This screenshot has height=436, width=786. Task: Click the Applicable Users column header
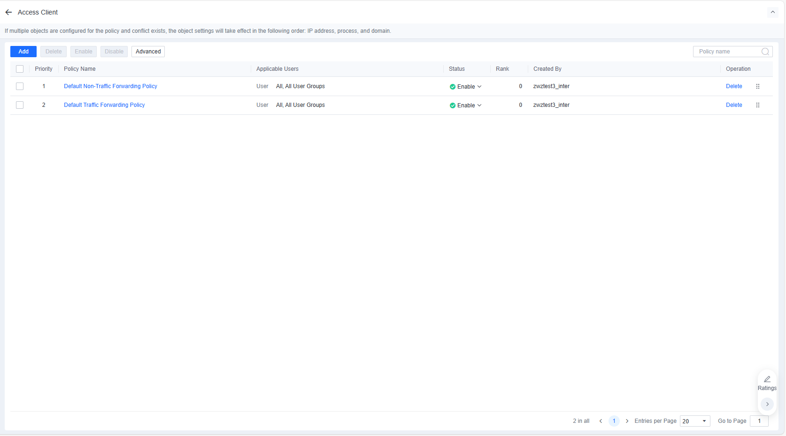tap(277, 69)
